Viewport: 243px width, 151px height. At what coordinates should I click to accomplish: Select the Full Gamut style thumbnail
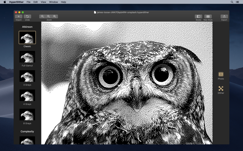(x=27, y=57)
